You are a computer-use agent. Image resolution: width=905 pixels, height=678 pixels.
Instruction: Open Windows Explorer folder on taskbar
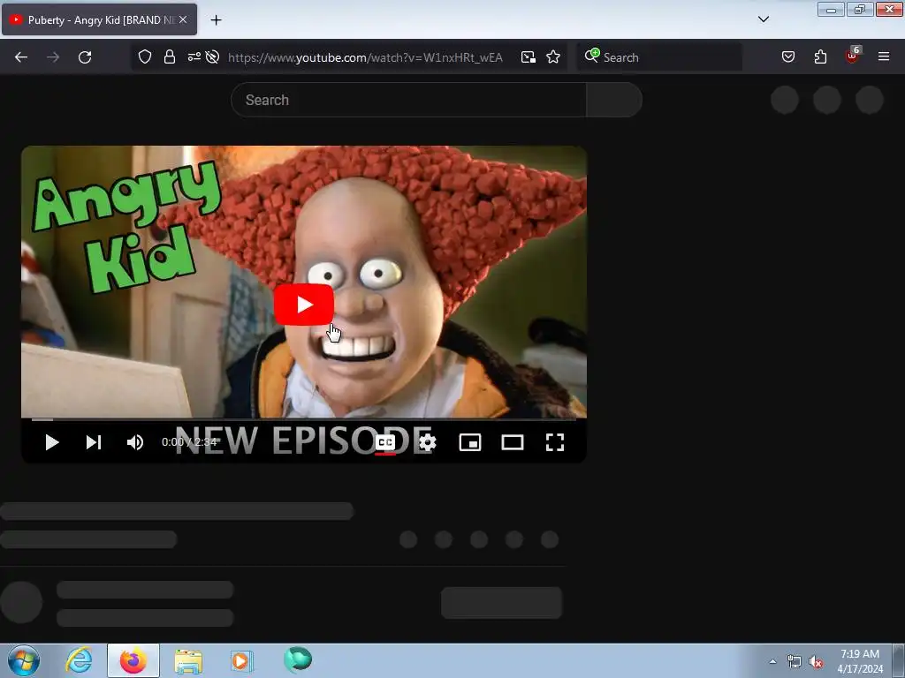pyautogui.click(x=188, y=660)
